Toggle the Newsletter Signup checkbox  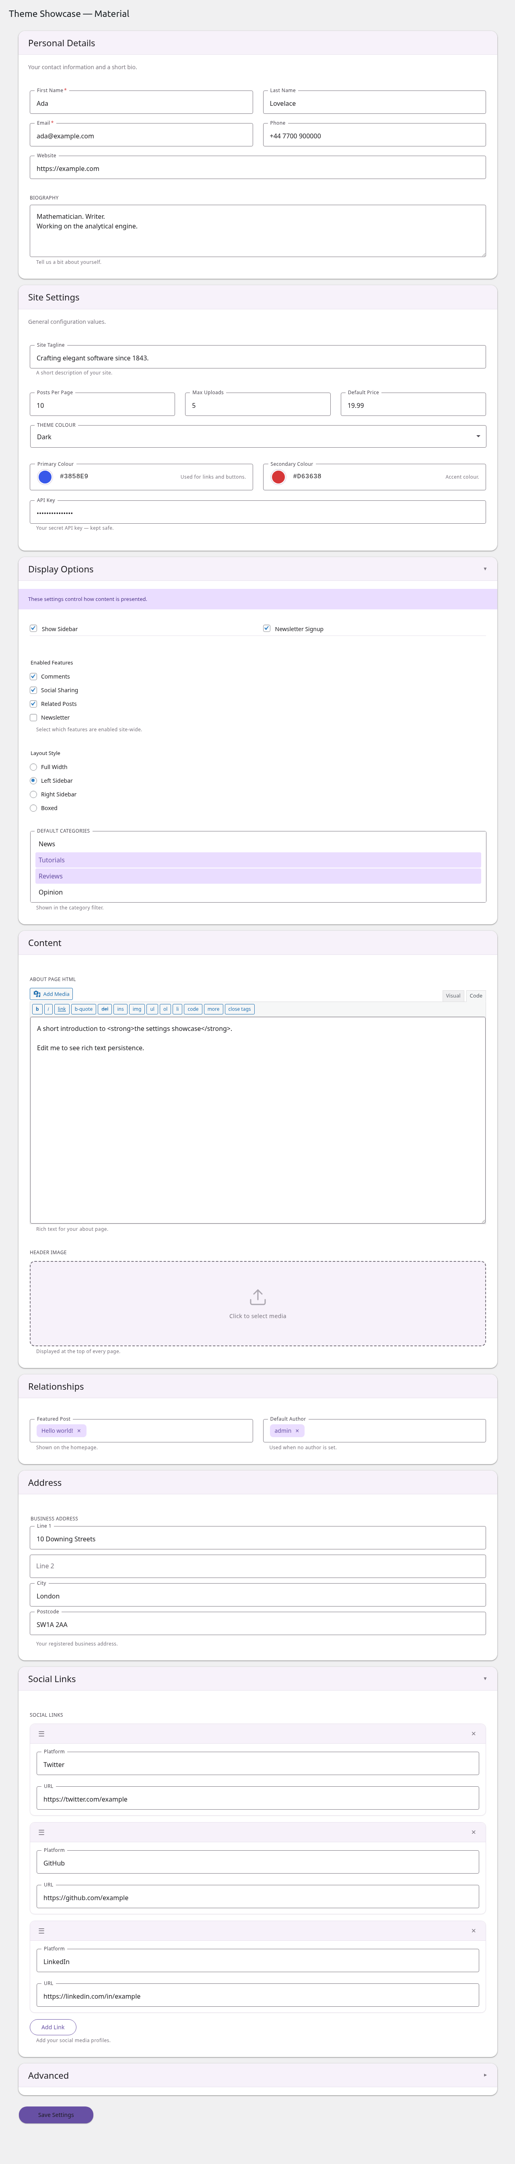(266, 628)
